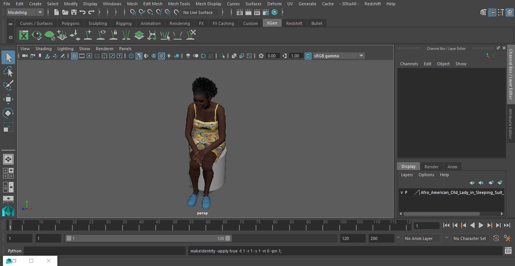Choose the Lasso selection tool

[x=8, y=72]
